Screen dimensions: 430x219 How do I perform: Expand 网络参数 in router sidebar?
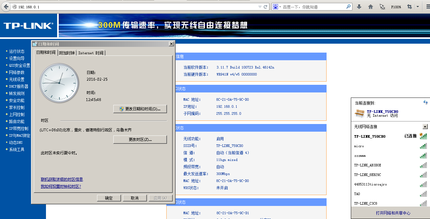[x=17, y=72]
